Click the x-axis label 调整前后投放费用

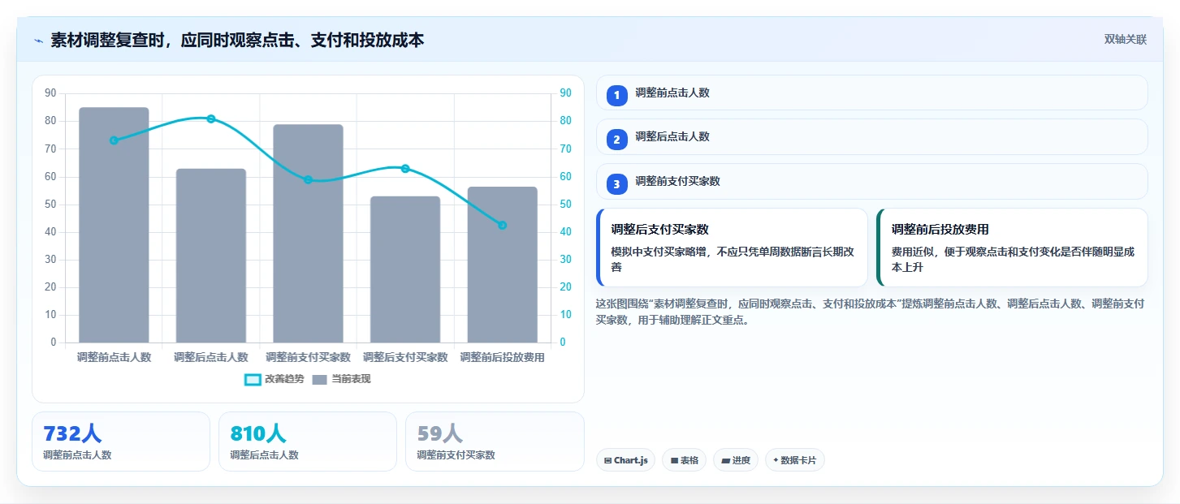coord(502,357)
